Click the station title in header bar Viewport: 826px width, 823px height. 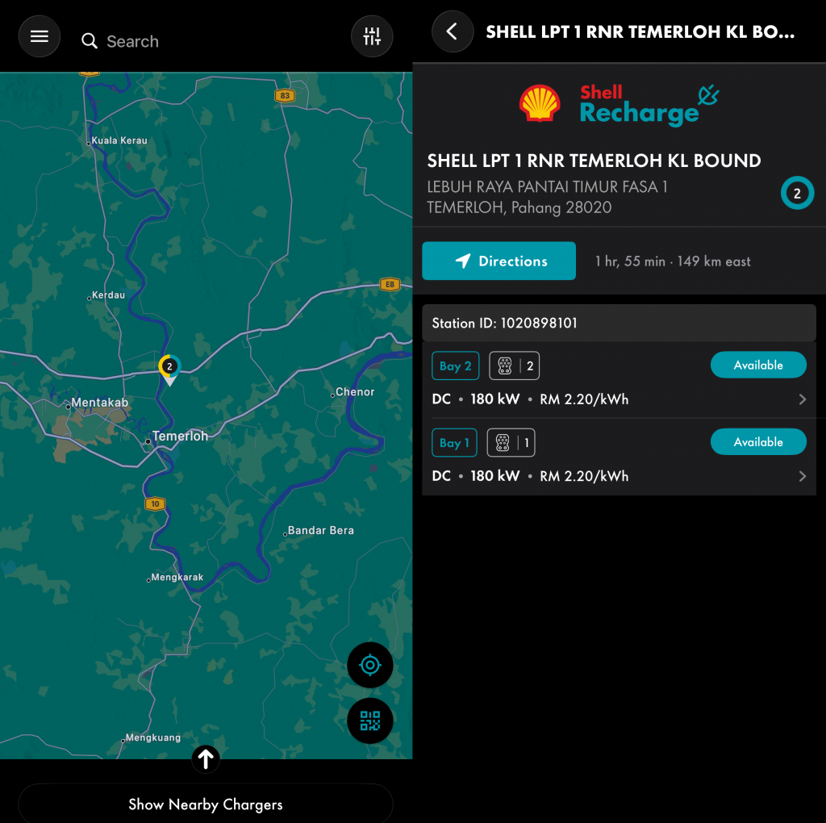point(640,32)
